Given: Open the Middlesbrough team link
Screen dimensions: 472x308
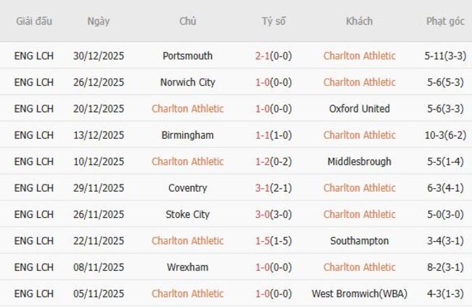Looking at the screenshot, I should [x=359, y=161].
